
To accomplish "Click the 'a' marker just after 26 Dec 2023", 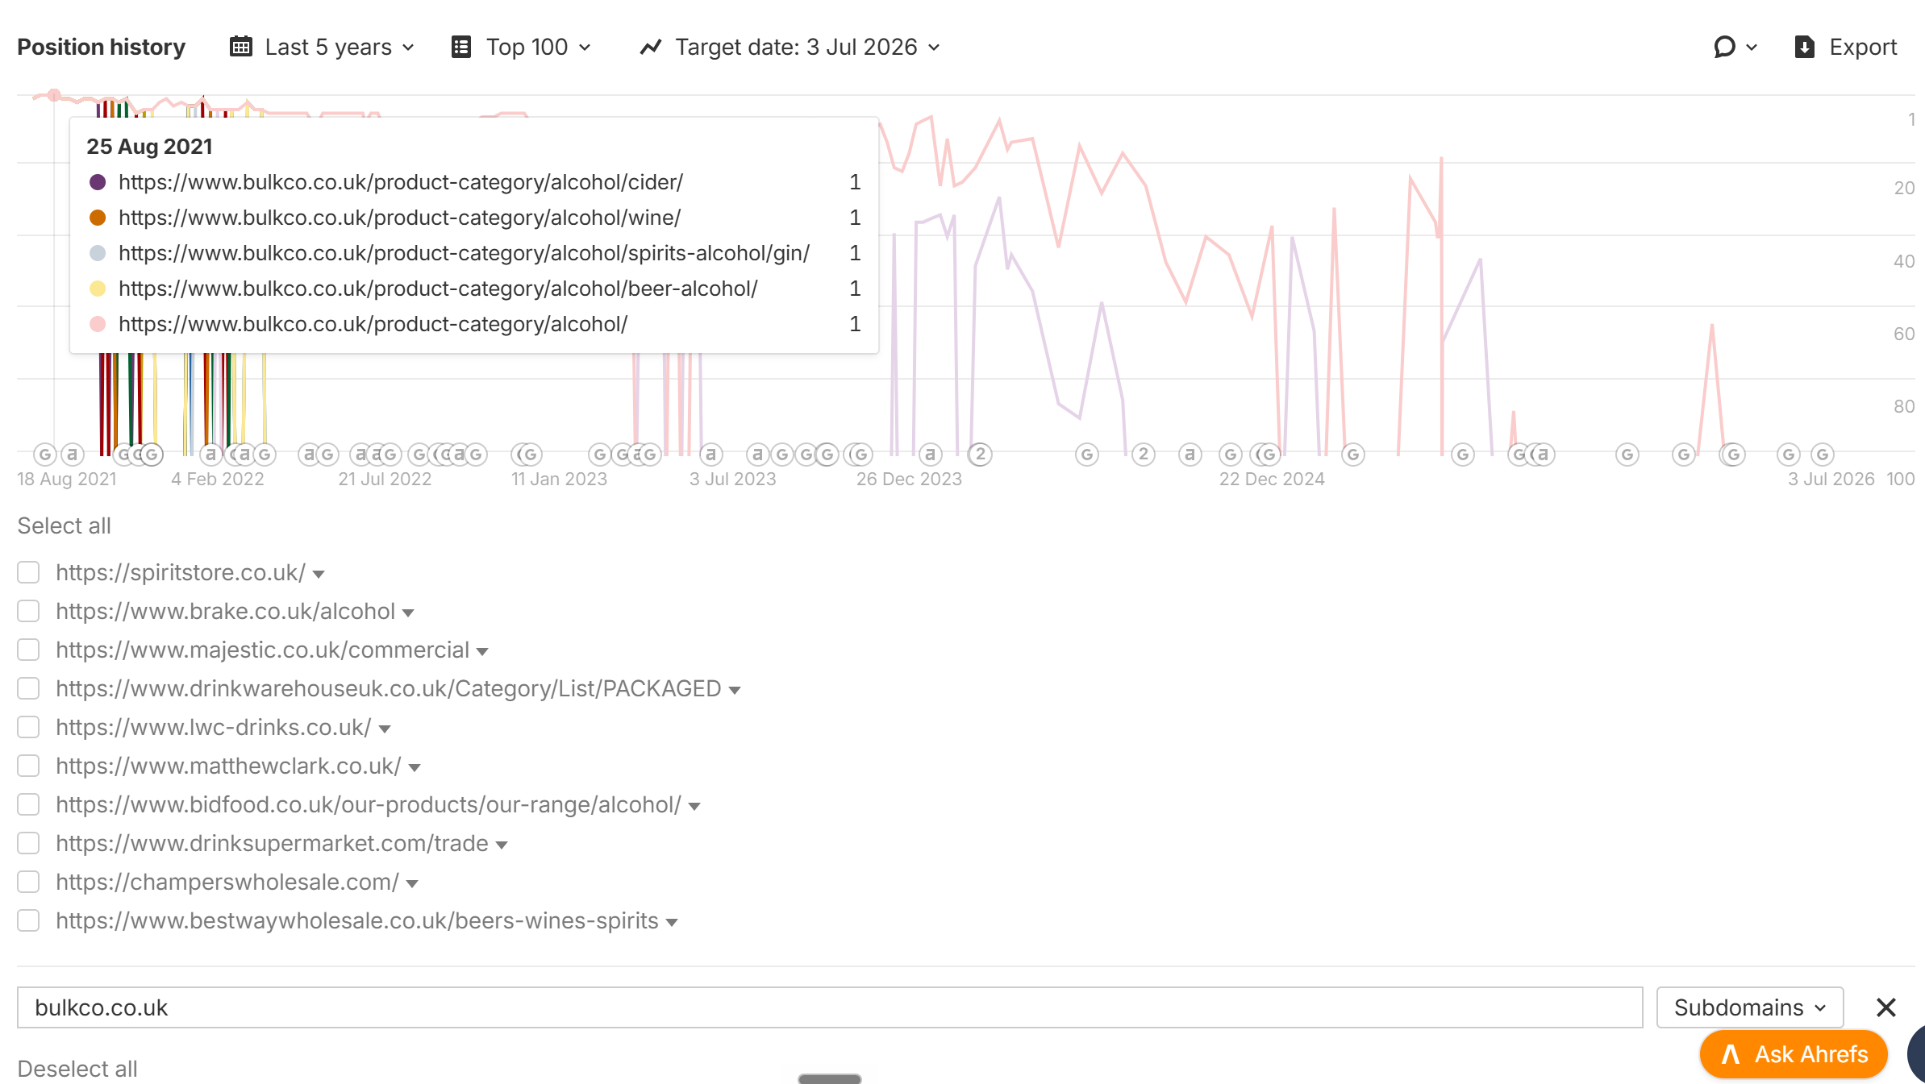I will 931,455.
